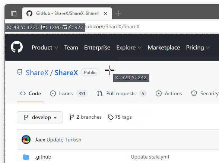The width and height of the screenshot is (219, 163).
Task: Open the develop branch selector
Action: (40, 117)
